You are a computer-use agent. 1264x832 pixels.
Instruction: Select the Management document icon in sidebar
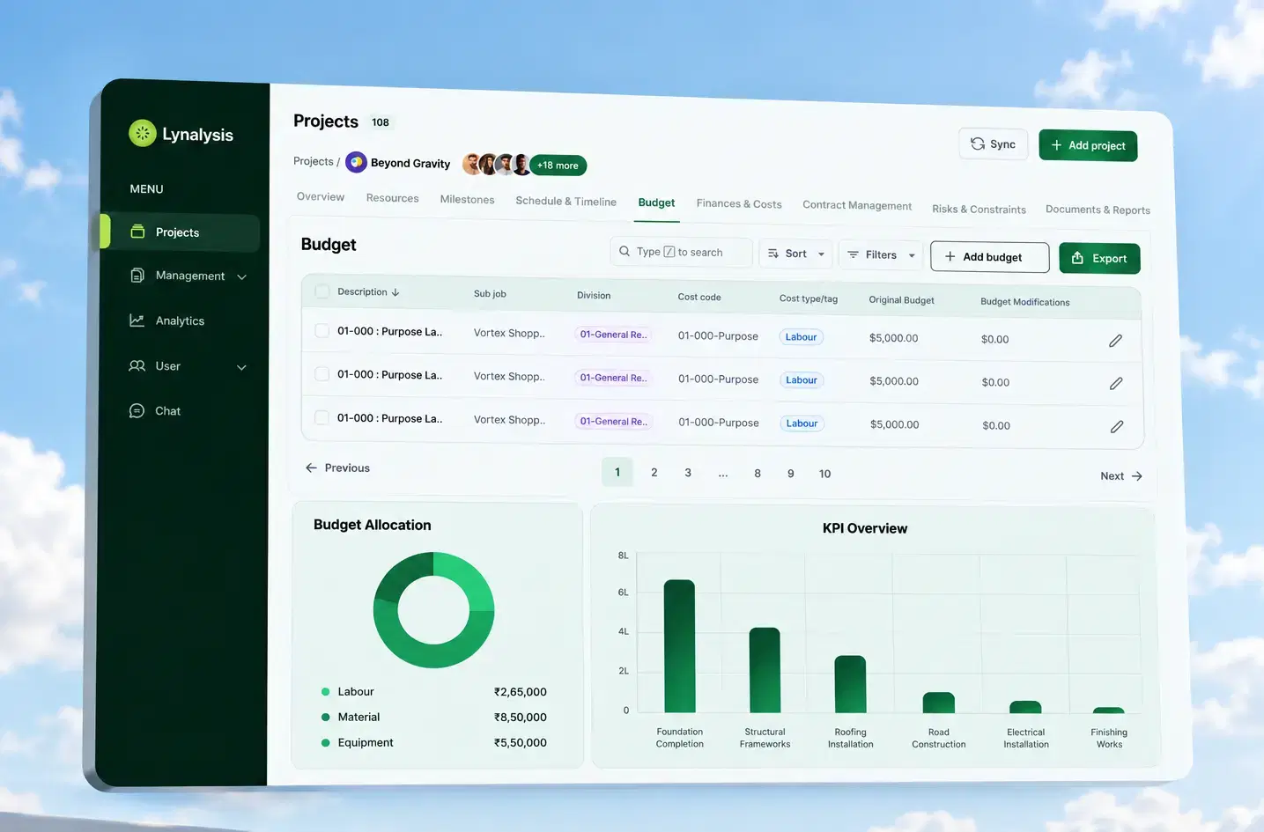tap(137, 276)
